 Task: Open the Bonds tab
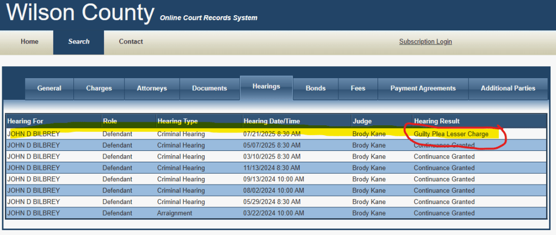[316, 88]
